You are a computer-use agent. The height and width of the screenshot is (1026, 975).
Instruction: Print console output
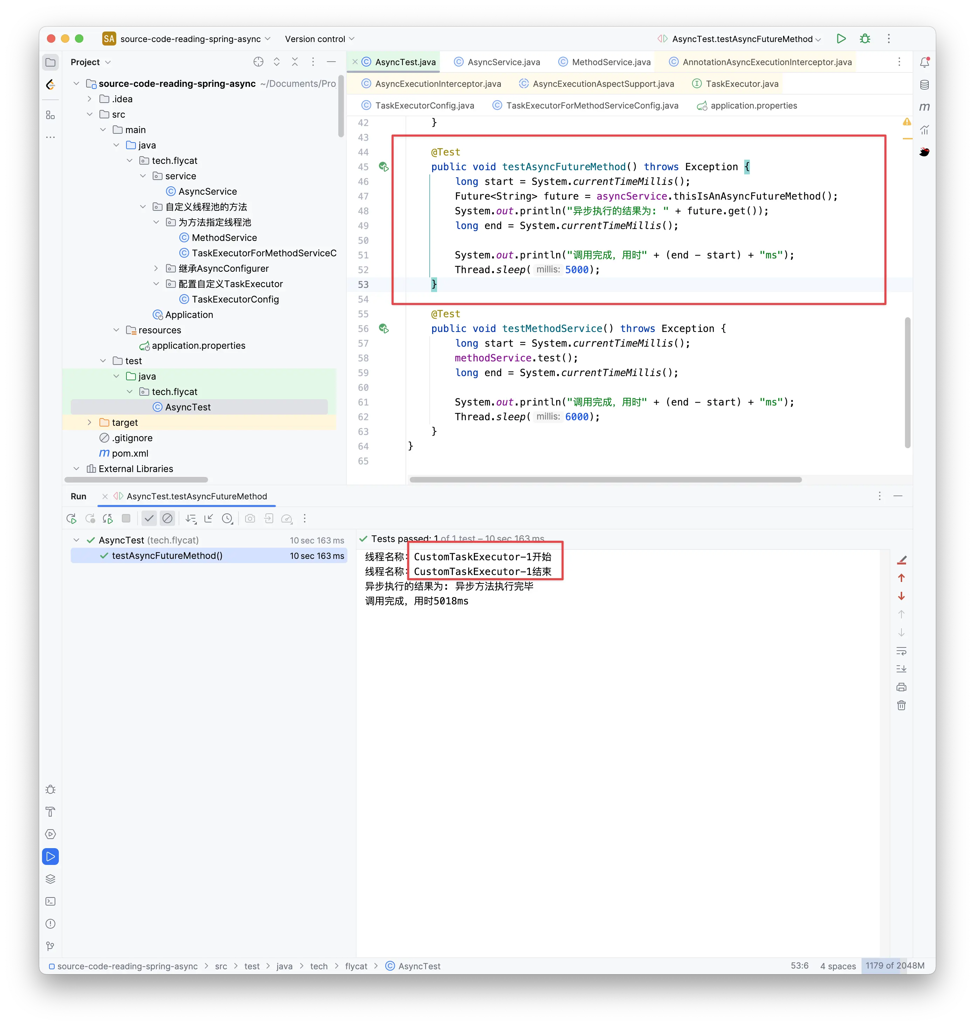tap(901, 687)
